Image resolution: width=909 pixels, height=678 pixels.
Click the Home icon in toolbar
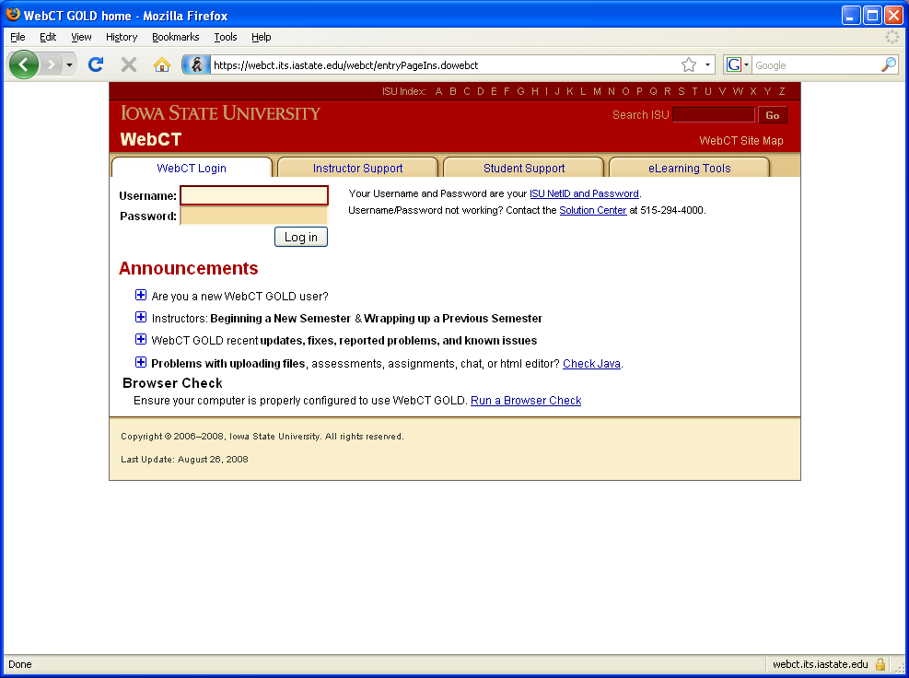tap(161, 64)
